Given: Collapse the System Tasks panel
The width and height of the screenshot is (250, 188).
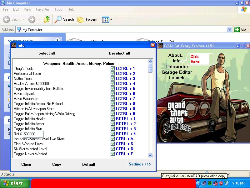Looking at the screenshot, I should (x=57, y=40).
